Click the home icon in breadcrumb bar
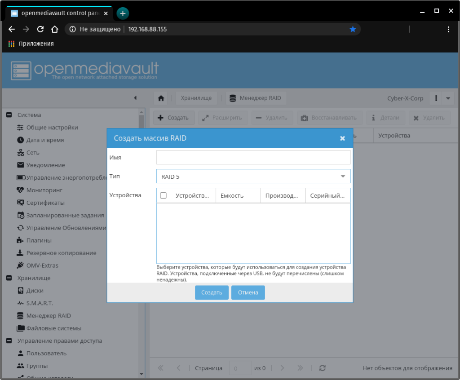This screenshot has width=460, height=380. coord(161,98)
